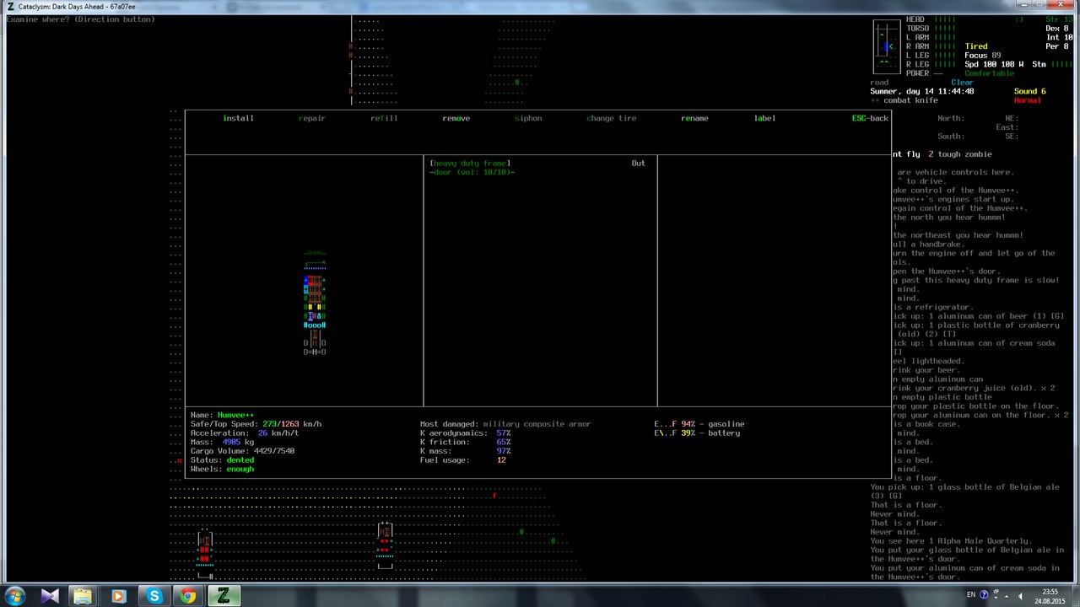Image resolution: width=1080 pixels, height=607 pixels.
Task: Click the Dex 8 stat
Action: 1057,29
